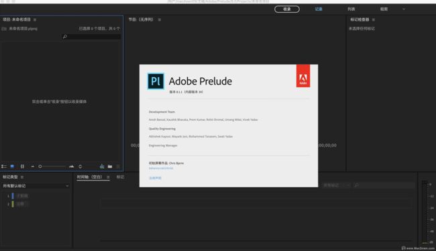This screenshot has height=251, width=436.
Task: Click the splash credit 'Chris Bjerre' text
Action: (x=176, y=163)
